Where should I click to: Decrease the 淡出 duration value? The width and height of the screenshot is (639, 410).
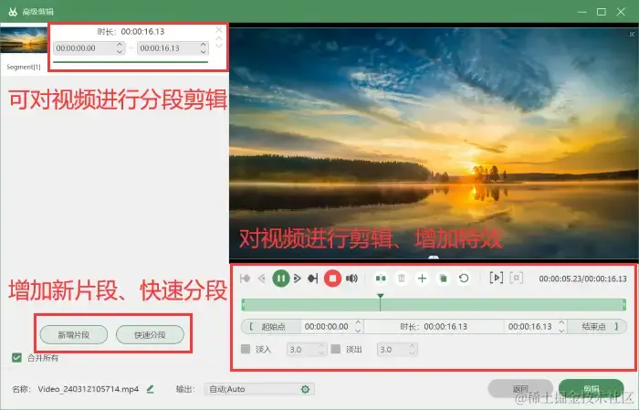click(x=412, y=352)
